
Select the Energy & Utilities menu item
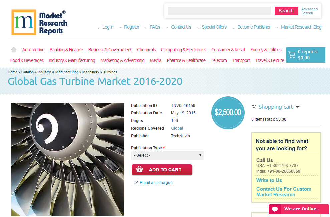pos(266,50)
